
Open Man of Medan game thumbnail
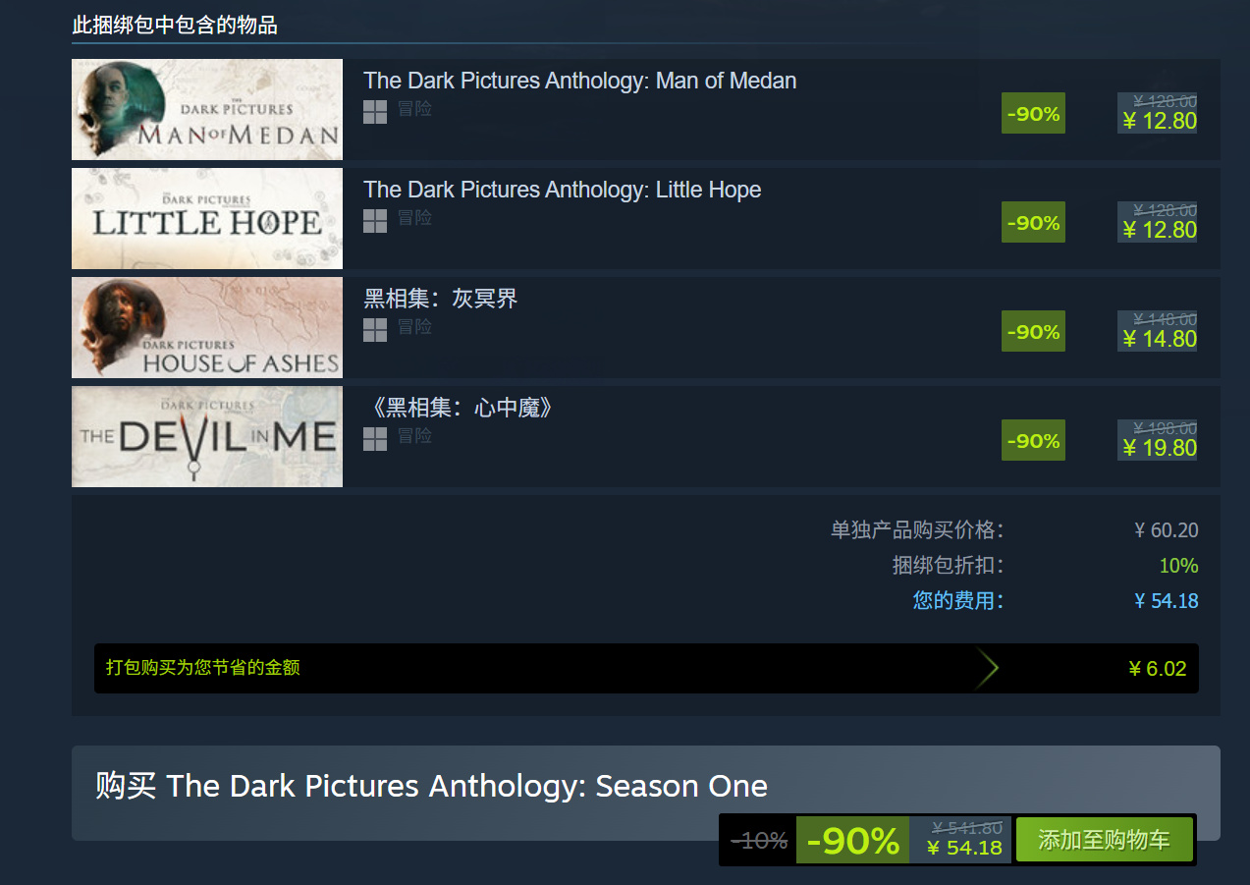207,109
